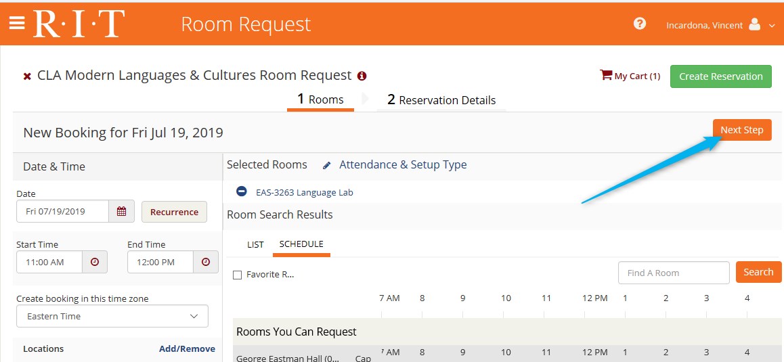Viewport: 784px width, 362px height.
Task: Click the pencil edit icon beside Attendance
Action: point(327,166)
